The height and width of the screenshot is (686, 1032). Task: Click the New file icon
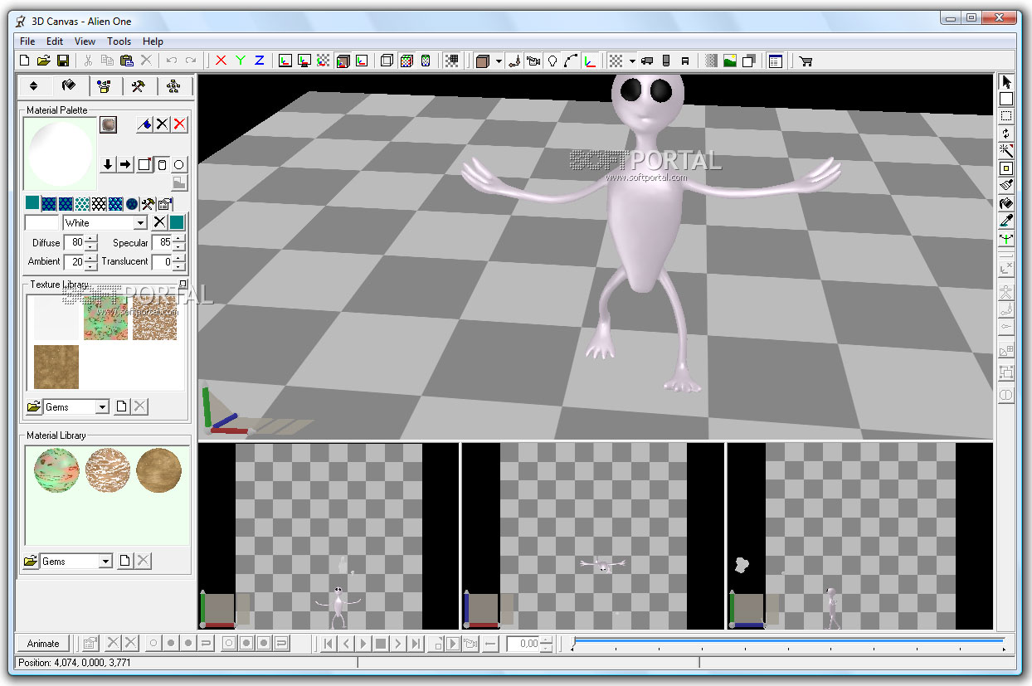(25, 61)
